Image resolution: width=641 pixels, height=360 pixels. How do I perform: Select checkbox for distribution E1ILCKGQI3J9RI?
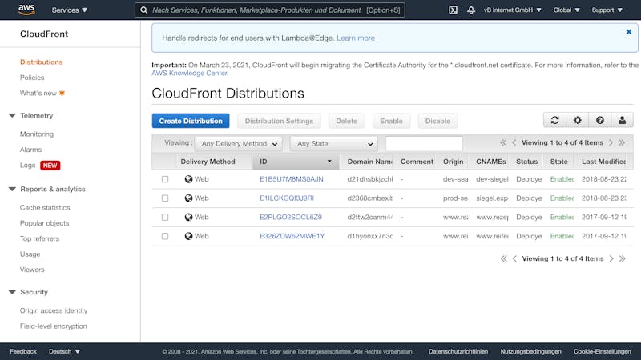(165, 198)
